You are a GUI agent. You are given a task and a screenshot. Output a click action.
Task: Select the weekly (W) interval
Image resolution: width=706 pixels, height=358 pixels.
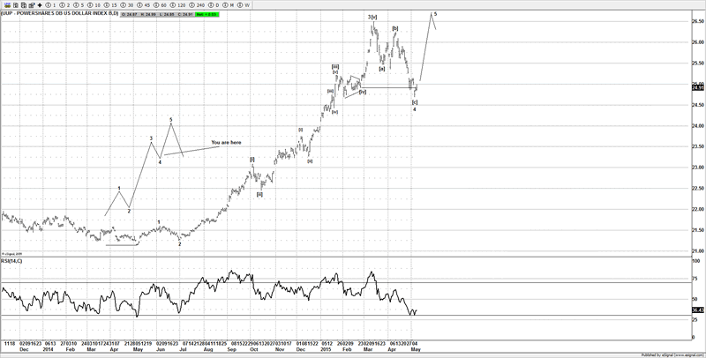(243, 5)
